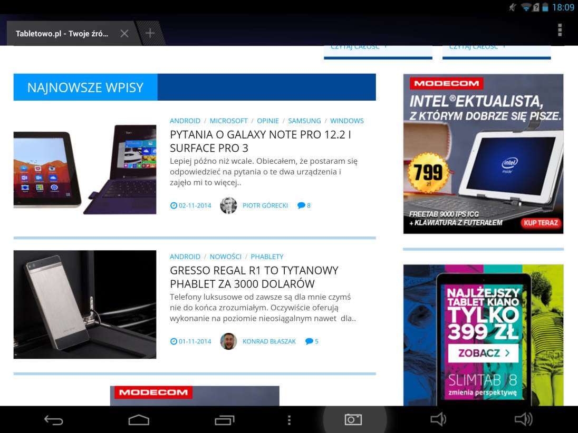Click the 02-11-2014 article date
The width and height of the screenshot is (578, 433).
click(x=195, y=205)
